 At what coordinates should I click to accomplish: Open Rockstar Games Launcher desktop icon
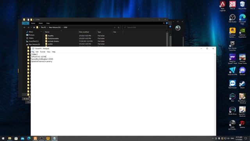click(x=232, y=33)
